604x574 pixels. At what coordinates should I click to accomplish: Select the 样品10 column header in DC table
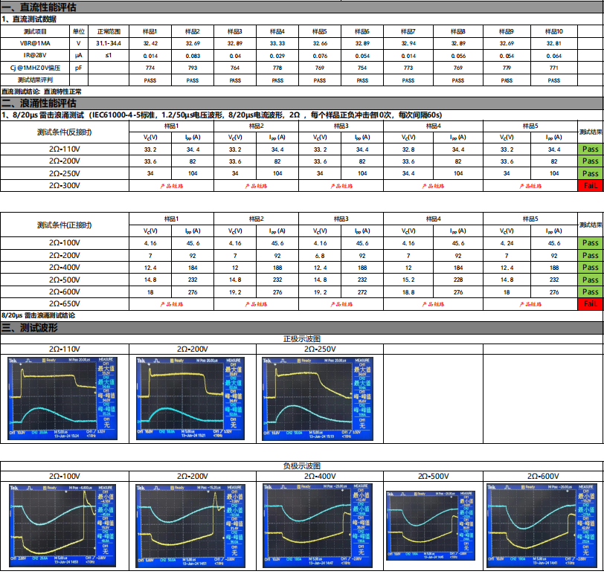(554, 32)
